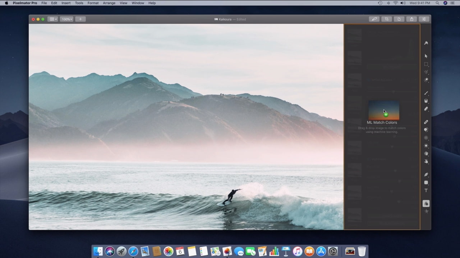Choose the Shape tool
Screen dimensions: 460x258
coord(426,183)
